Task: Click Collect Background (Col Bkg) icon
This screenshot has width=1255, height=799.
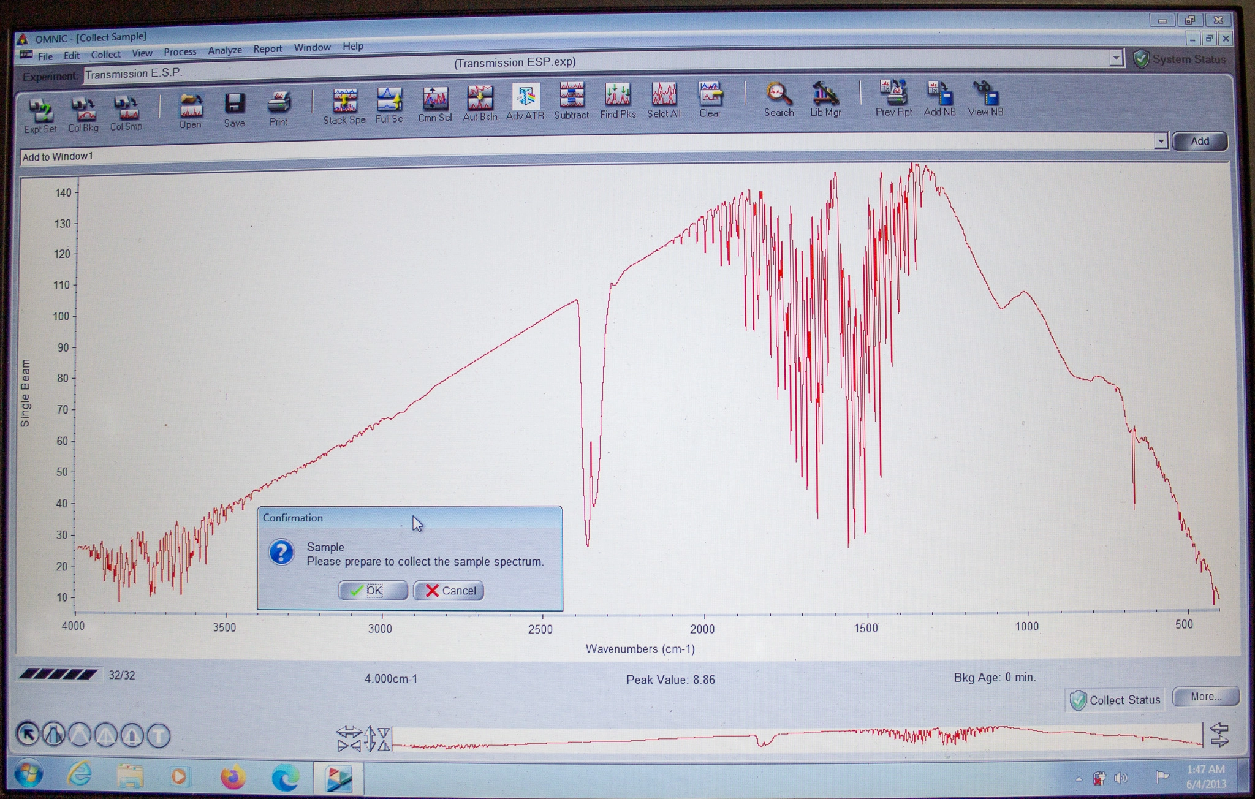Action: click(x=83, y=113)
